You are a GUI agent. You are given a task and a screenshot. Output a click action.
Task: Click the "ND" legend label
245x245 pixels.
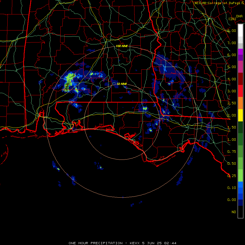[x=234, y=212]
